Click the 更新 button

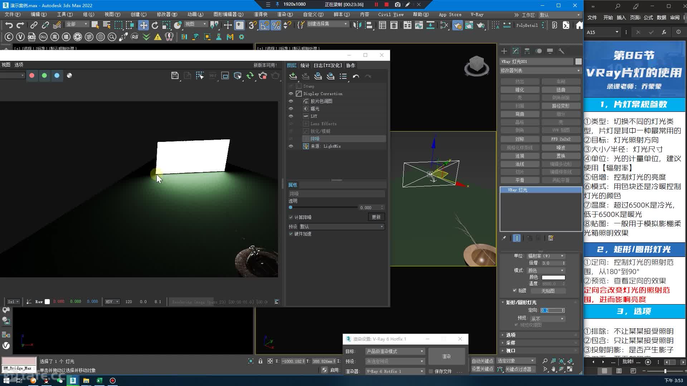click(376, 217)
